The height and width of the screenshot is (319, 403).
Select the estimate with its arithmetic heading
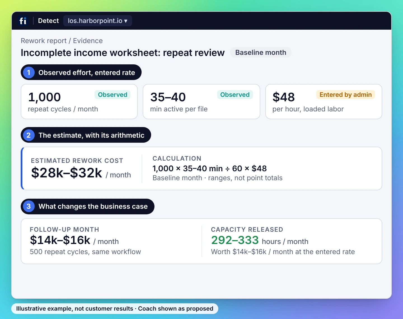[x=86, y=135]
